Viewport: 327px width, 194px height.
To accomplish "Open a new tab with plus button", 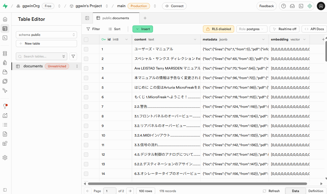I will click(x=145, y=18).
